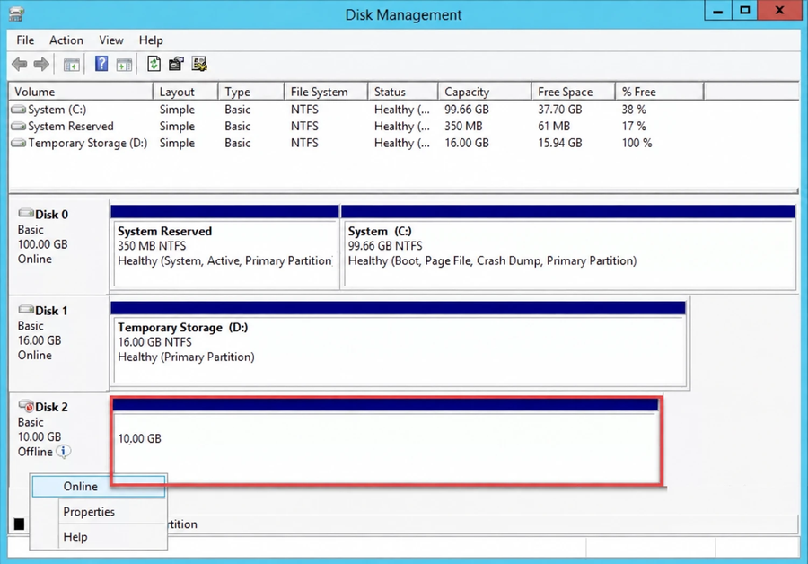Click the Basic type cell for Temporary Storage (D:)
Screen dimensions: 808x564
pos(238,143)
